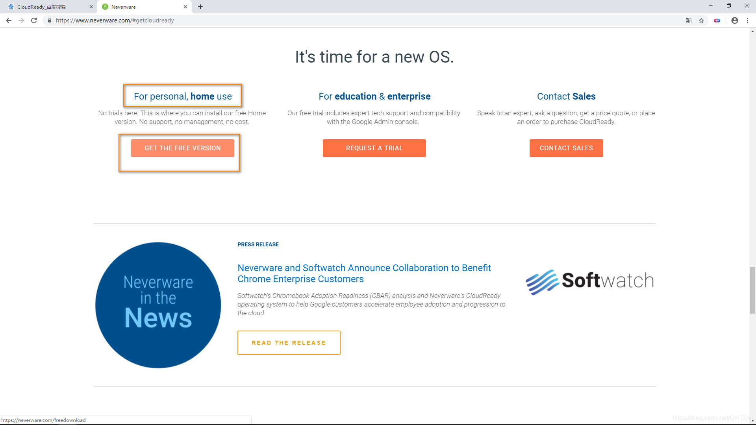Switch to the CloudReady search tab
Screen dimensions: 756x425
pyautogui.click(x=47, y=7)
